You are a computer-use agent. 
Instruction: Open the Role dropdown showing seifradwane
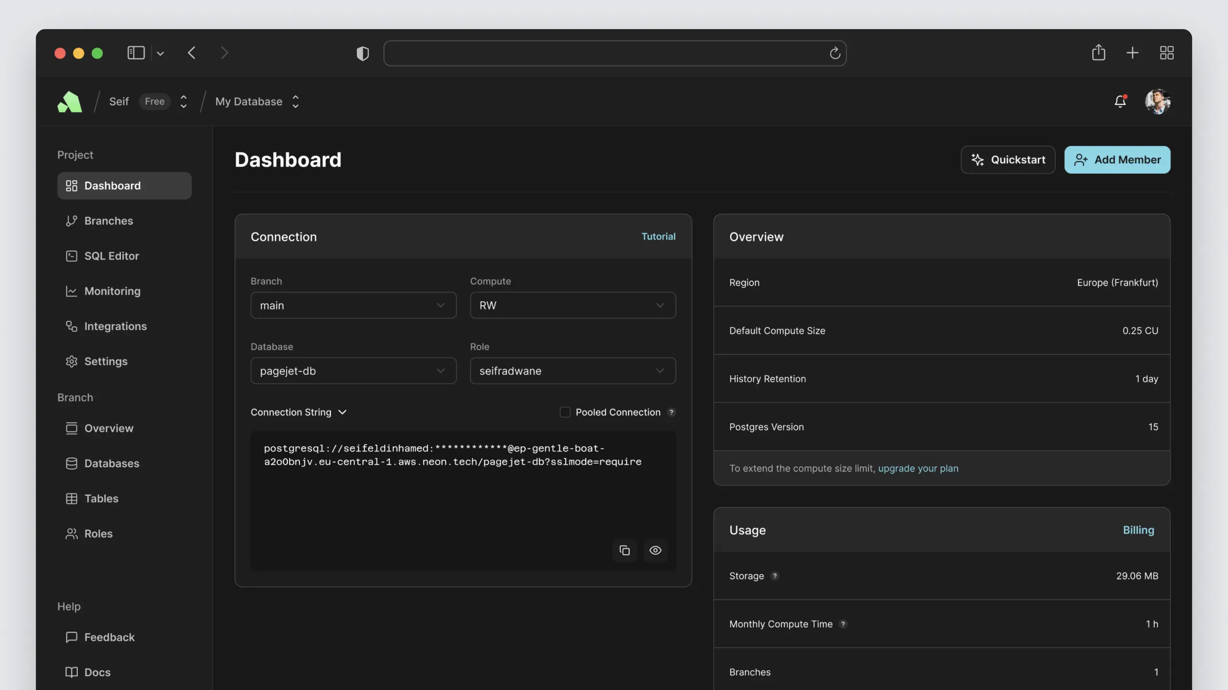tap(573, 371)
